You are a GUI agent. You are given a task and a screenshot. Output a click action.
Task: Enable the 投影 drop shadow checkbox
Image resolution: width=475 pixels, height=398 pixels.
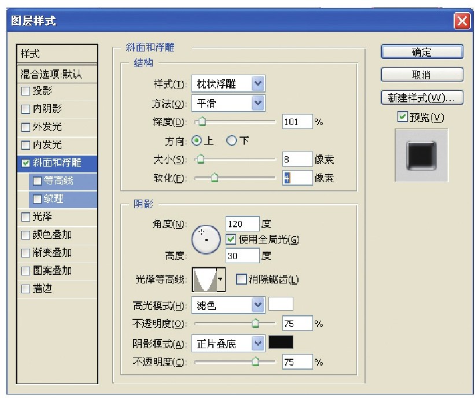point(26,91)
